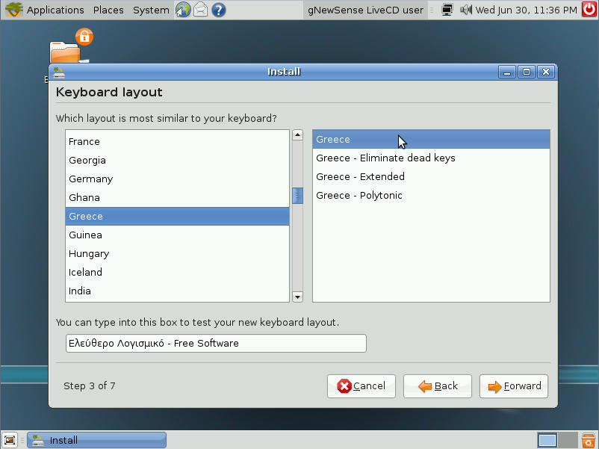Maximize the Install window
The height and width of the screenshot is (449, 599).
point(527,72)
